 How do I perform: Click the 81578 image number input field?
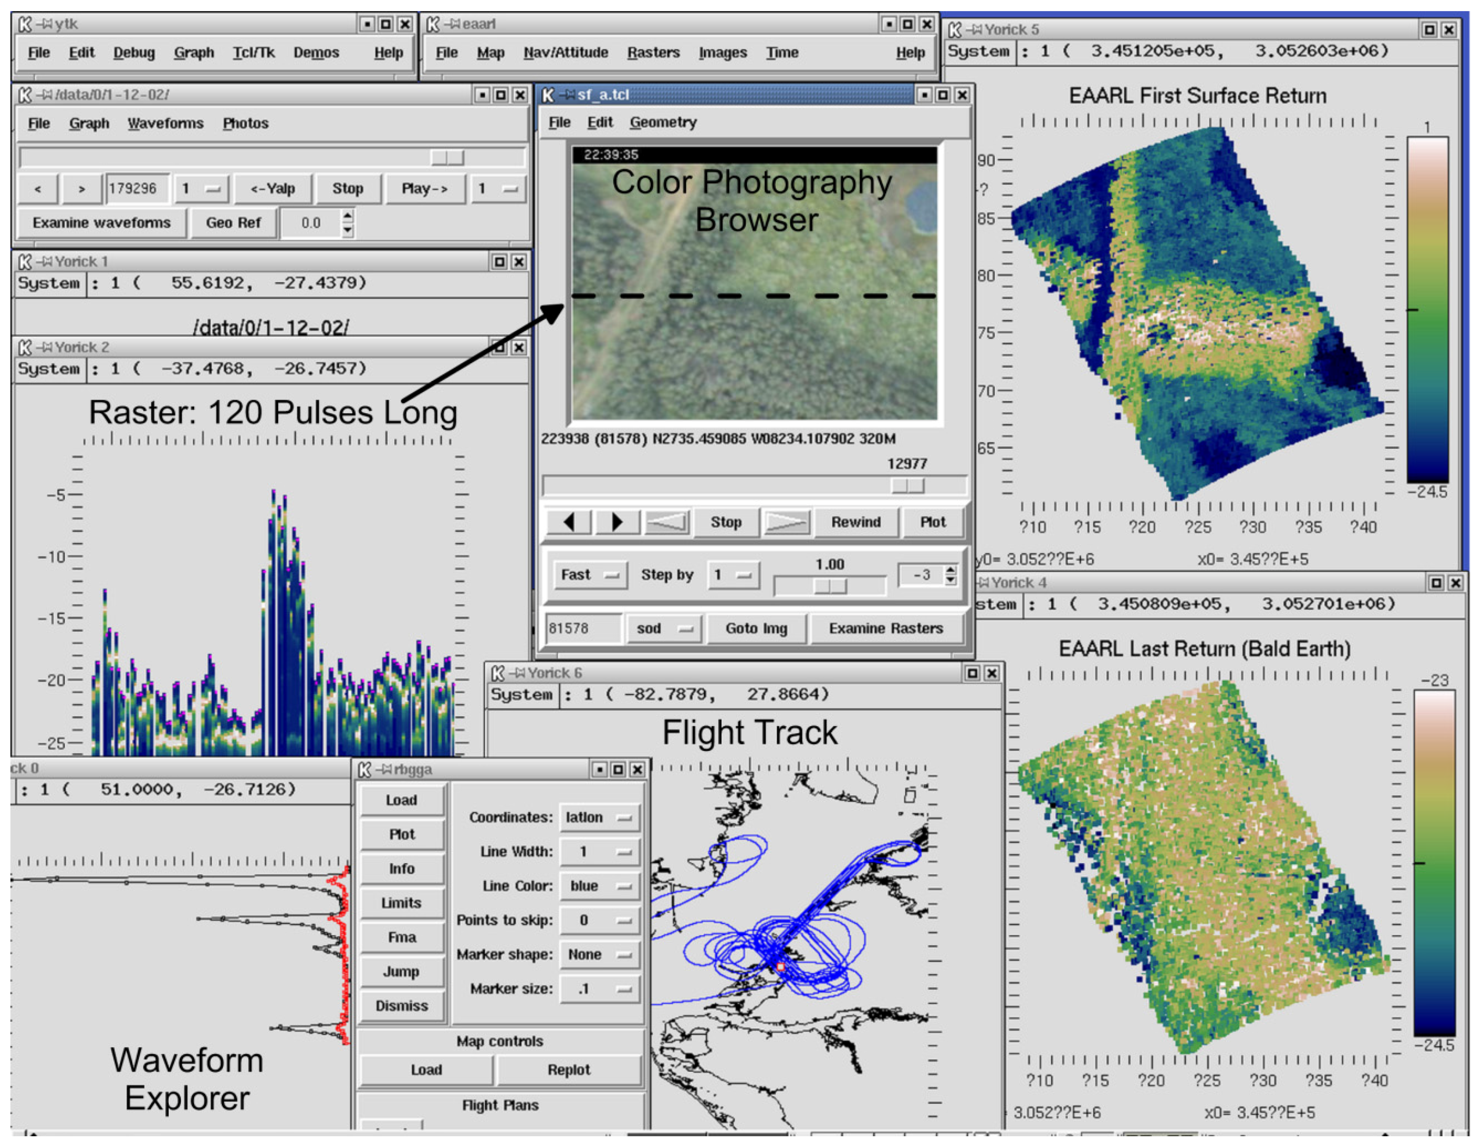[x=582, y=629]
